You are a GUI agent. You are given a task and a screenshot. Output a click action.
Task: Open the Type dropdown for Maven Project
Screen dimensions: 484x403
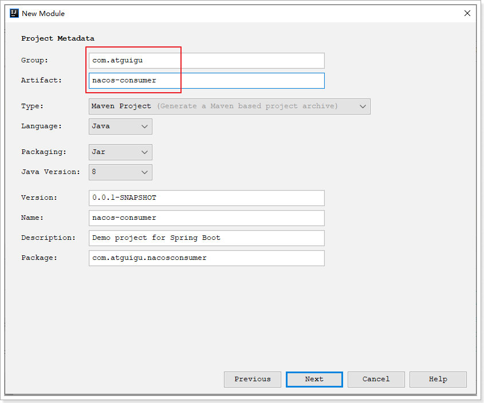click(x=229, y=106)
